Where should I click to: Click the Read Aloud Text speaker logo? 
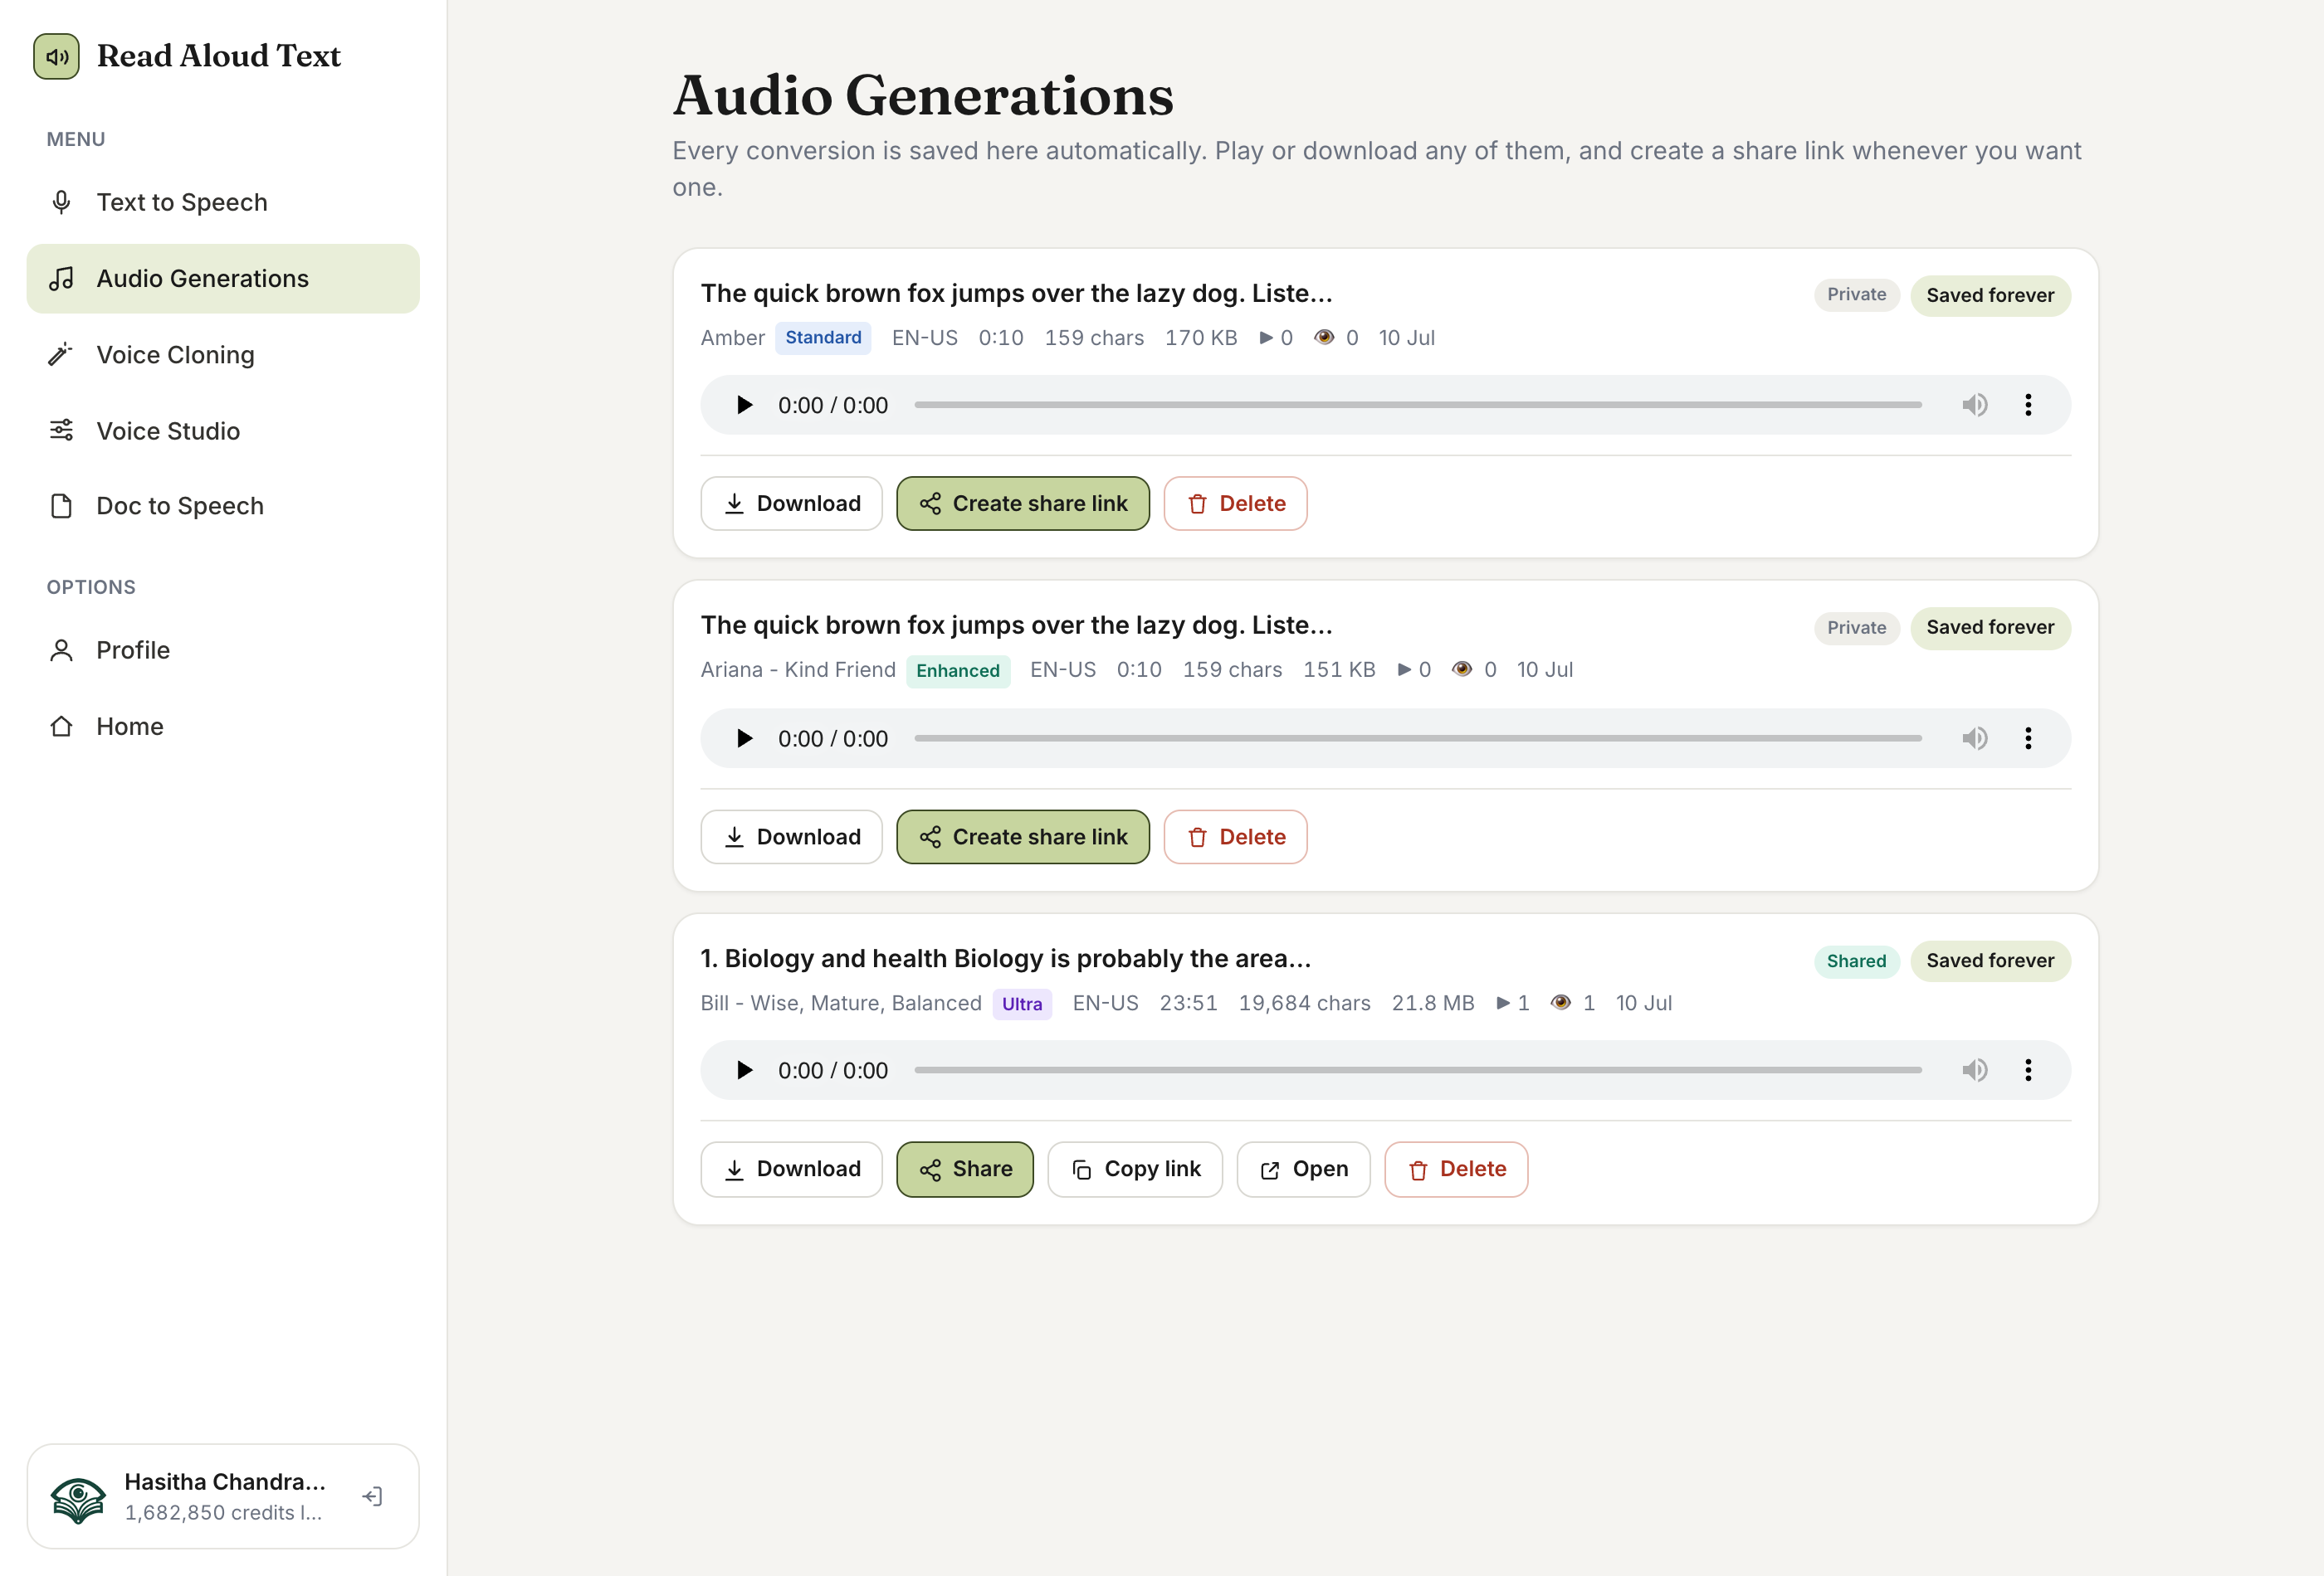coord(56,56)
